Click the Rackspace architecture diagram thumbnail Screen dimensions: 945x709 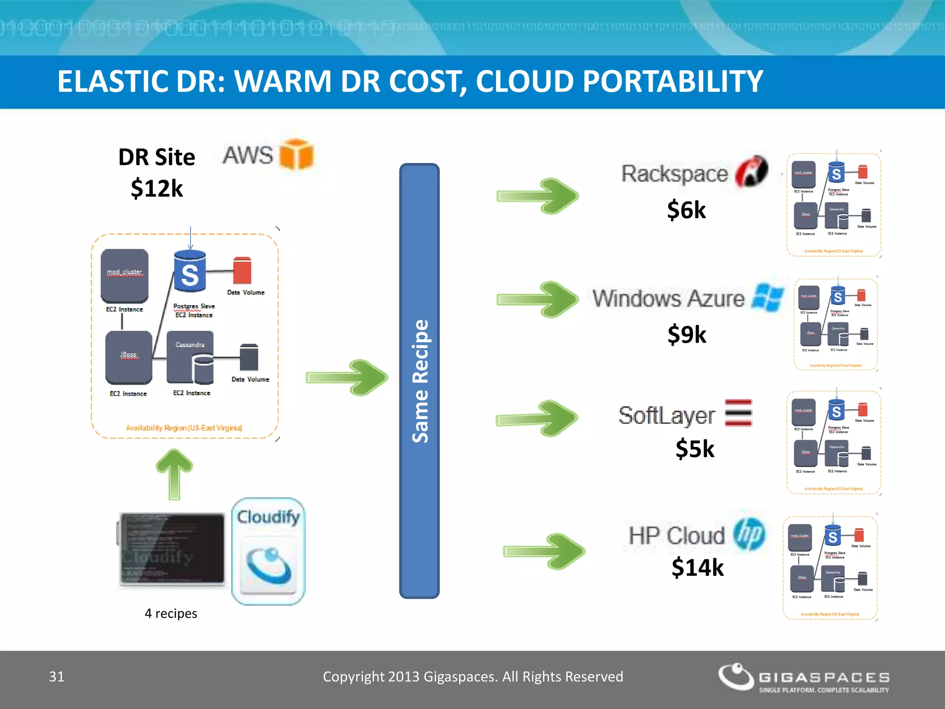click(833, 205)
